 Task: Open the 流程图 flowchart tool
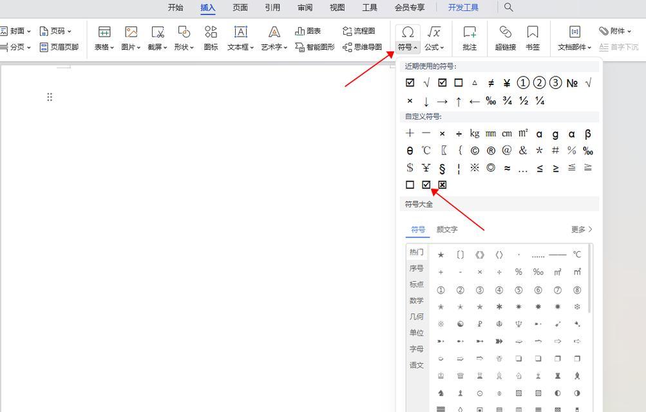[x=359, y=31]
